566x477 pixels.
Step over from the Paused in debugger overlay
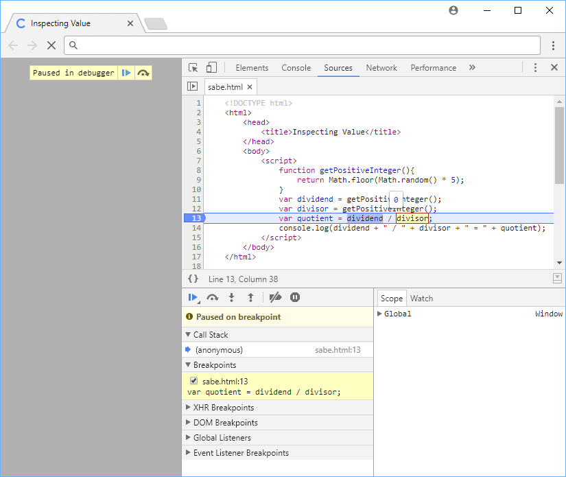click(x=143, y=73)
